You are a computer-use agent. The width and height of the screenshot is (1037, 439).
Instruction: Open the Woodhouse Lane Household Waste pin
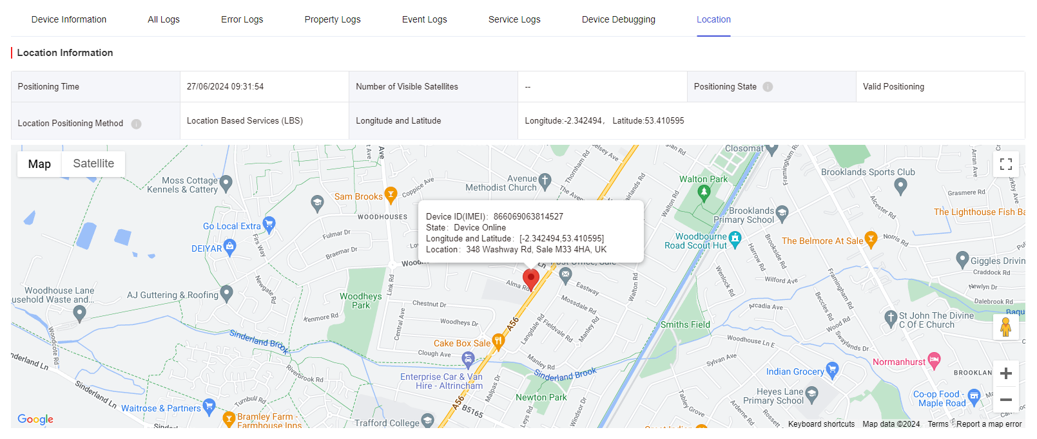click(79, 313)
